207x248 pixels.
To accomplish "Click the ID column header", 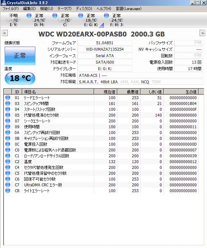I will click(17, 92).
